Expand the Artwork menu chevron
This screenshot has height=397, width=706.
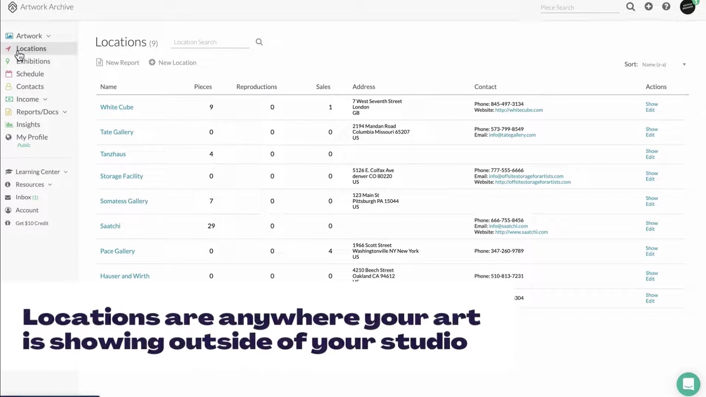tap(49, 36)
